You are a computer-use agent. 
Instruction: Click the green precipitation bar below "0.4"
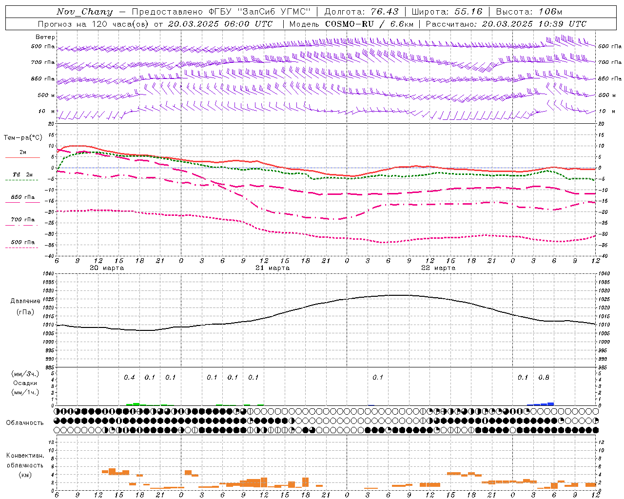point(134,404)
